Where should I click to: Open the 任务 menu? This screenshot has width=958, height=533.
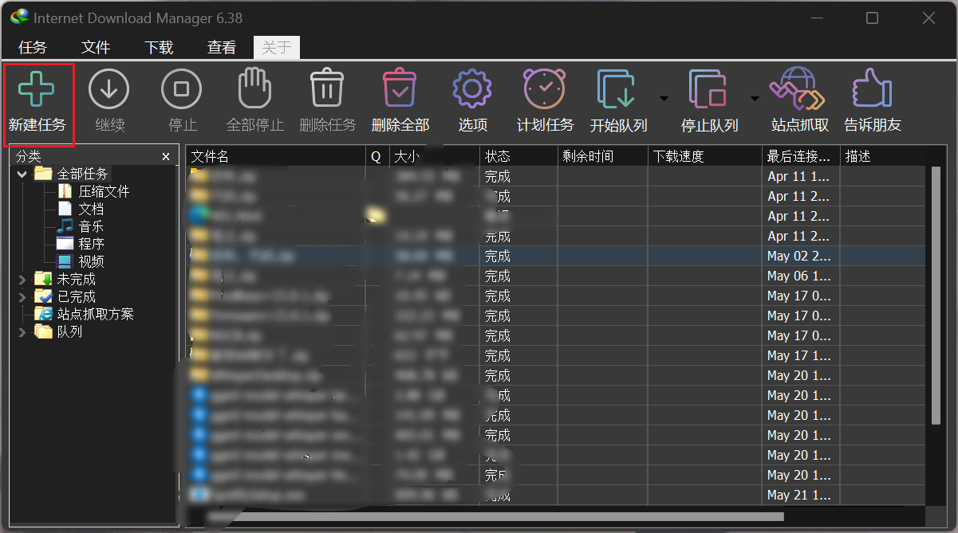[x=33, y=48]
